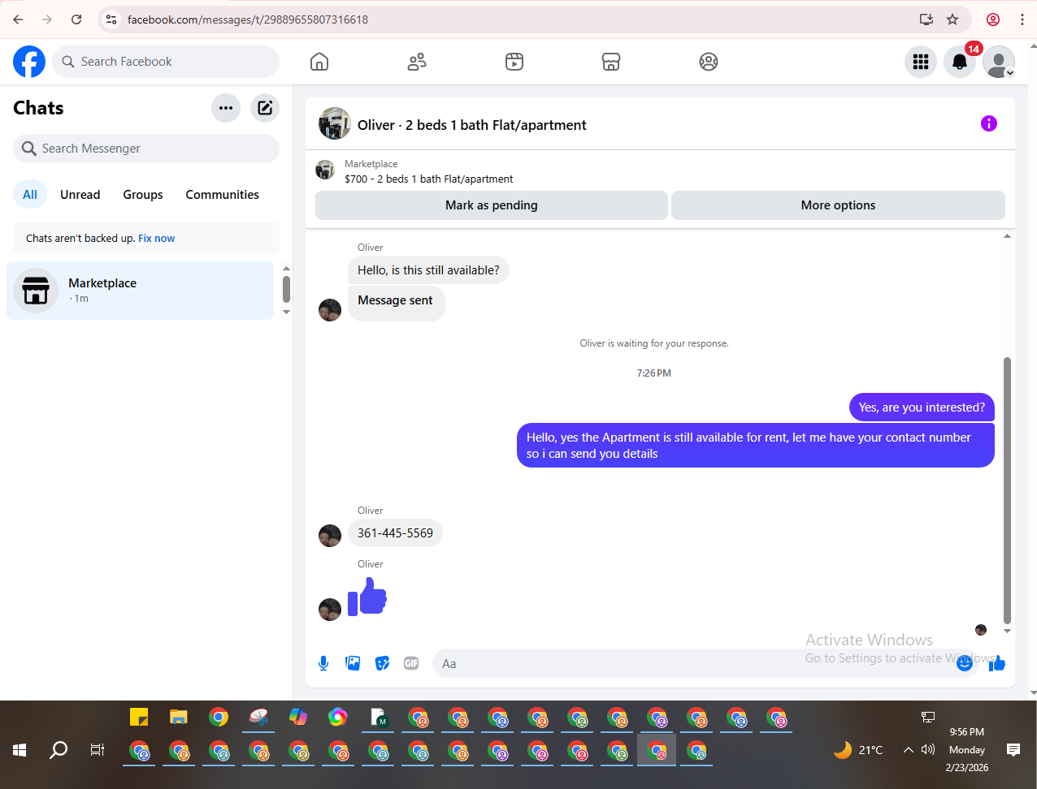The width and height of the screenshot is (1037, 789).
Task: Open the 21°C weather widget
Action: [x=859, y=750]
